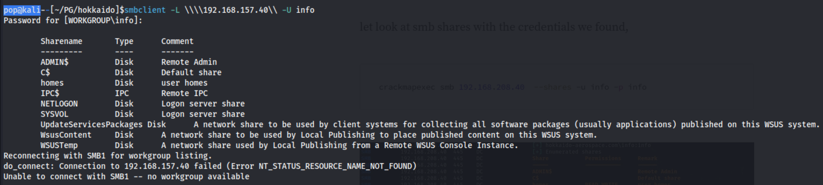Click the WsusContent share entry
The image size is (823, 185).
(66, 135)
